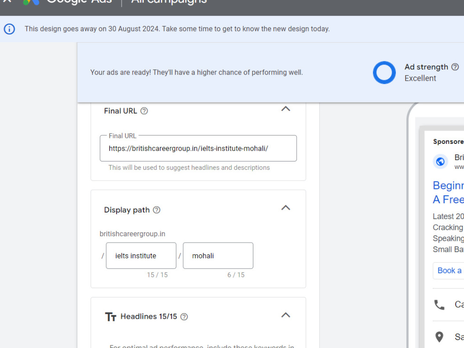Open help icon next to Display path
The height and width of the screenshot is (348, 464).
[156, 210]
